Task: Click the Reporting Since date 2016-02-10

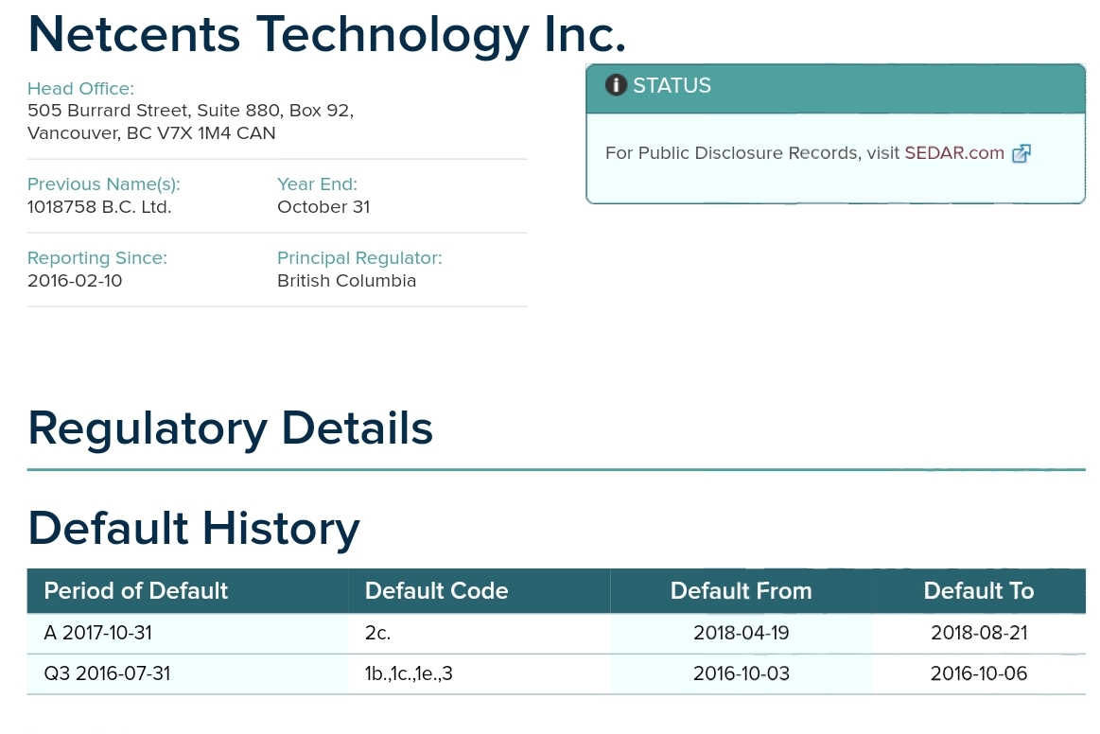Action: pos(75,280)
